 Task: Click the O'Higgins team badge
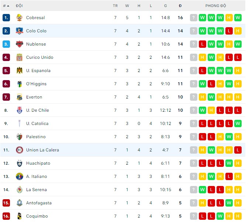[x=20, y=84]
